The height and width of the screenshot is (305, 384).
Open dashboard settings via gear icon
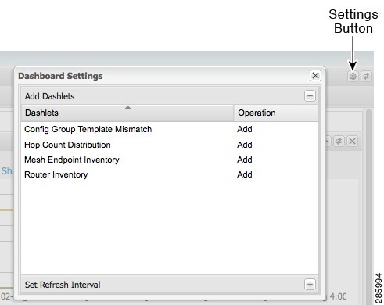point(353,77)
